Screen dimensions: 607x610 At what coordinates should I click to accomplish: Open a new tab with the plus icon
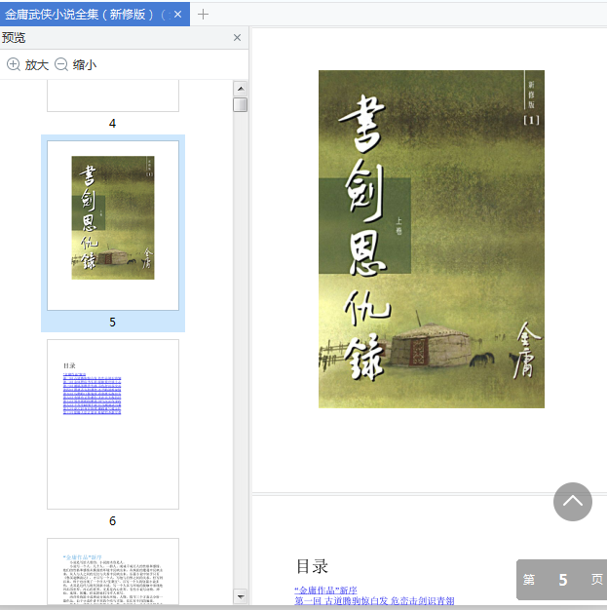pyautogui.click(x=203, y=15)
